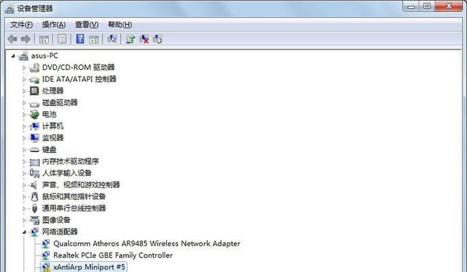Click the Disable device toolbar icon

(x=158, y=39)
